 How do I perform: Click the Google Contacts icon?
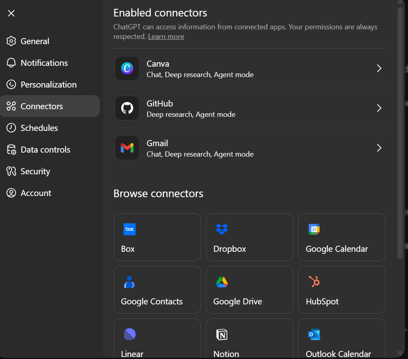tap(129, 282)
